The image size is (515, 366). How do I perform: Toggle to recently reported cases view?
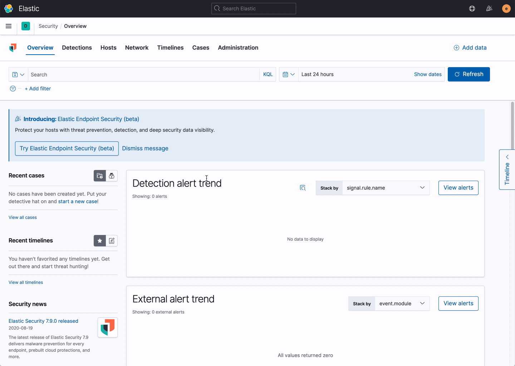(111, 176)
